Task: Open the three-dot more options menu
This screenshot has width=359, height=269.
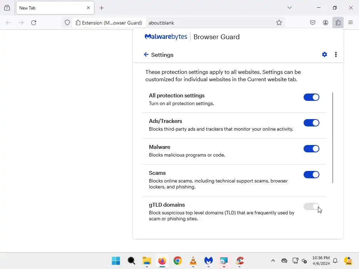Action: 336,54
